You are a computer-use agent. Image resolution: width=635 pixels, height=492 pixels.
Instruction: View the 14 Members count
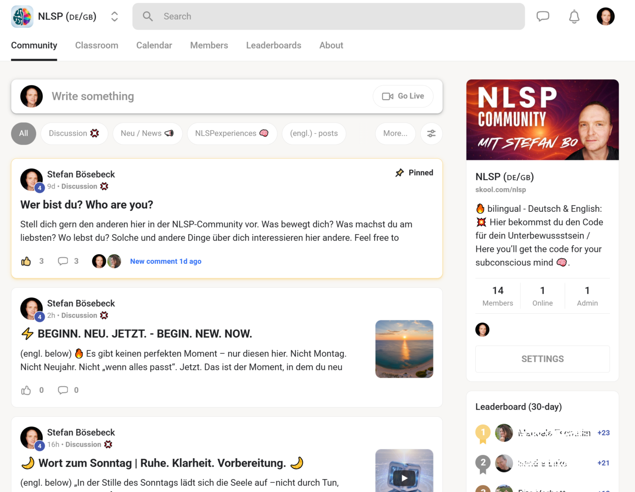point(498,296)
